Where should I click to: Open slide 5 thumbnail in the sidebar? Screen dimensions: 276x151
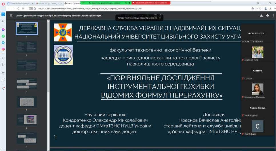(x=27, y=102)
